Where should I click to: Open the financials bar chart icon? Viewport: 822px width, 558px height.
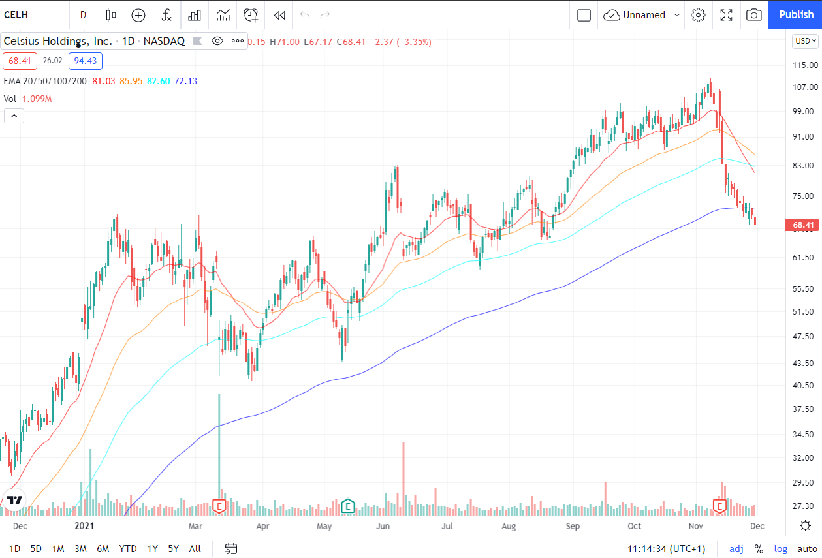click(195, 14)
